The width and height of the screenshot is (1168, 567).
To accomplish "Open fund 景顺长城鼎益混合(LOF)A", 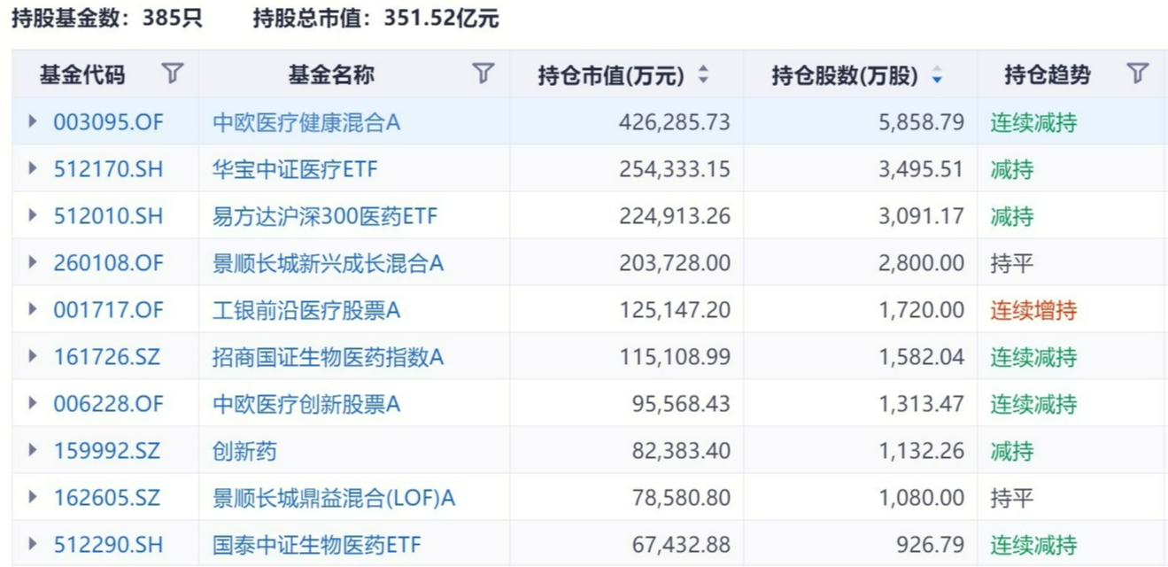I will [x=334, y=498].
